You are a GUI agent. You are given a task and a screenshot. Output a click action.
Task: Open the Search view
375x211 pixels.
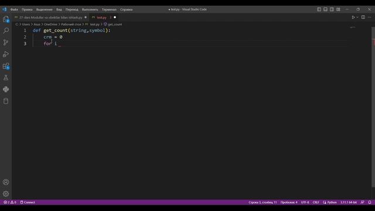pos(6,30)
